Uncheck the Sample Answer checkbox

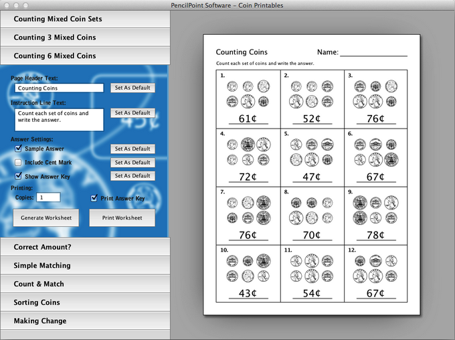(19, 149)
